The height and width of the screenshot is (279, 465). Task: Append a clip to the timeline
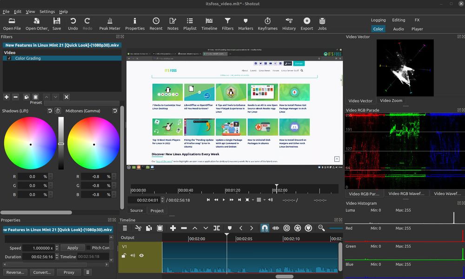tap(173, 228)
